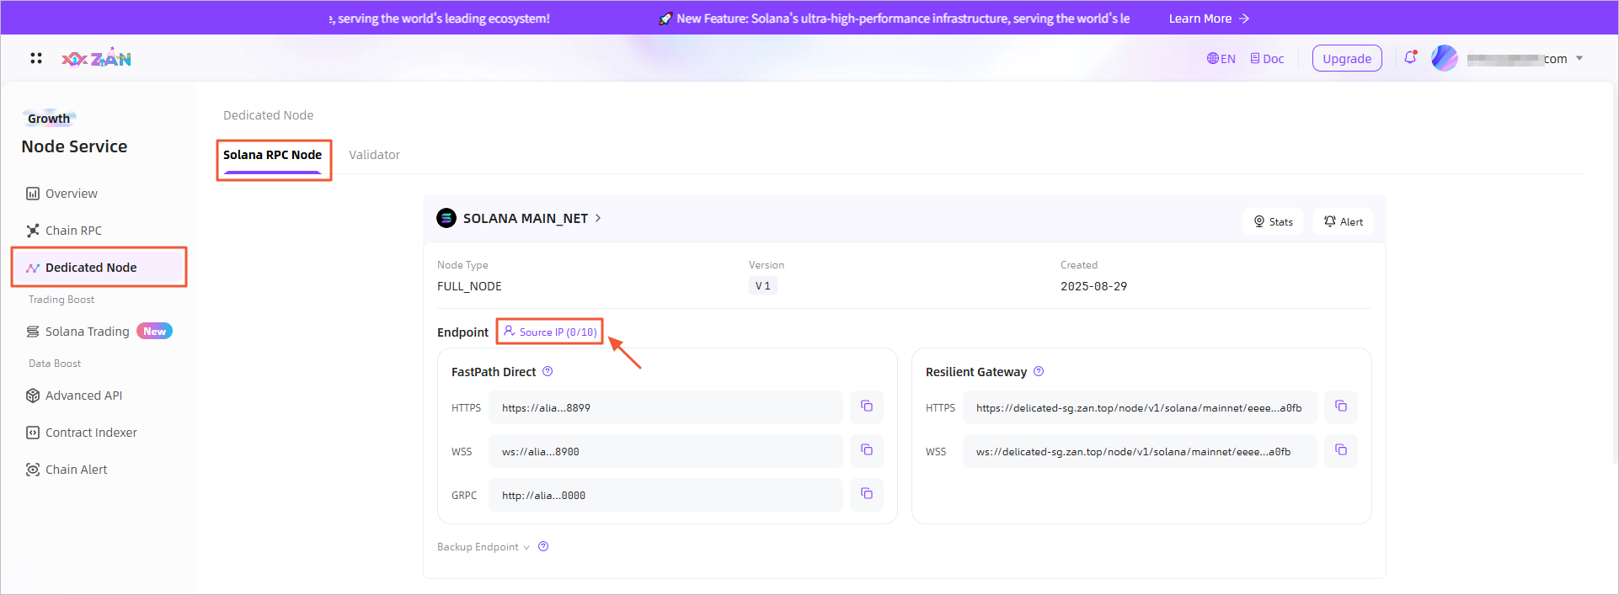Screen dimensions: 1619x595
Task: Click the New badge beside Solana Trading
Action: (x=155, y=332)
